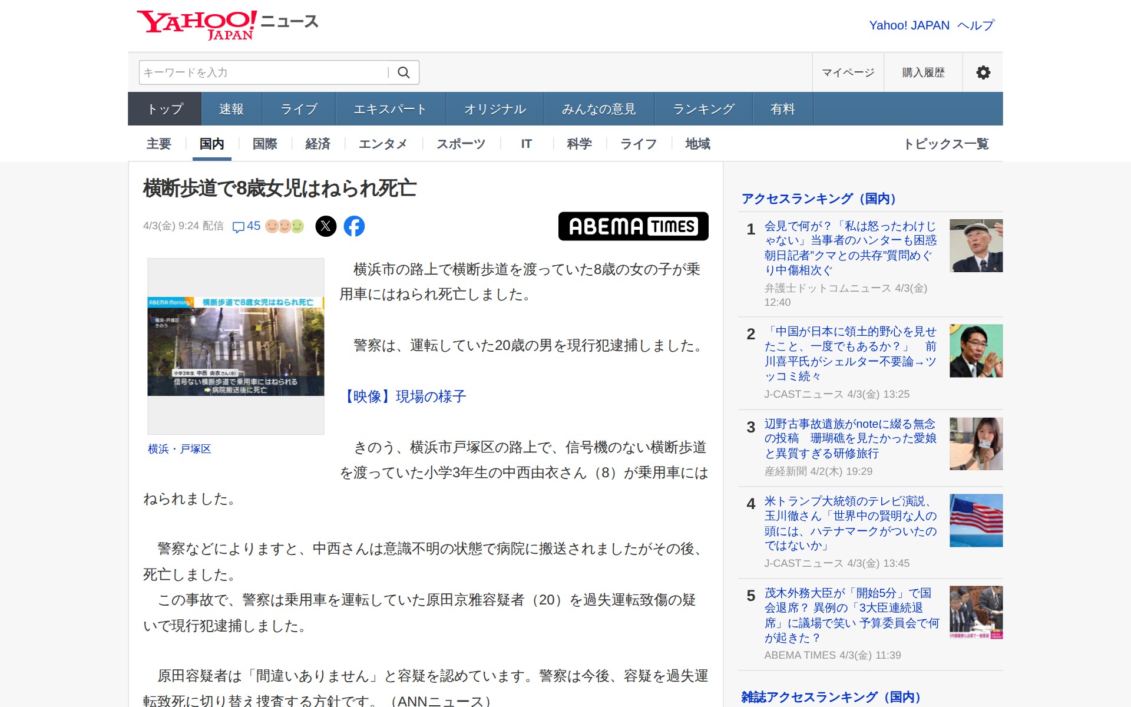Select the スポーツ category
Viewport: 1131px width, 707px height.
coord(461,144)
